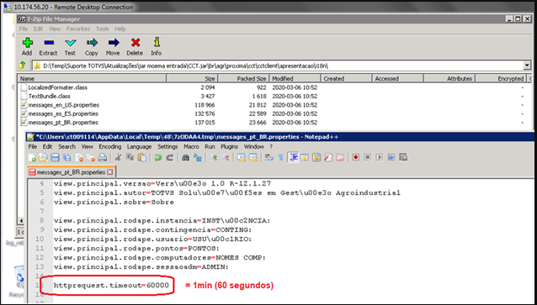The height and width of the screenshot is (305, 537).
Task: Create a new file in Notepad++
Action: tap(32, 157)
